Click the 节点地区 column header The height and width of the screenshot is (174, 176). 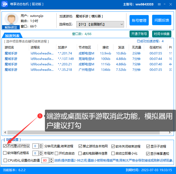pyautogui.click(x=85, y=47)
